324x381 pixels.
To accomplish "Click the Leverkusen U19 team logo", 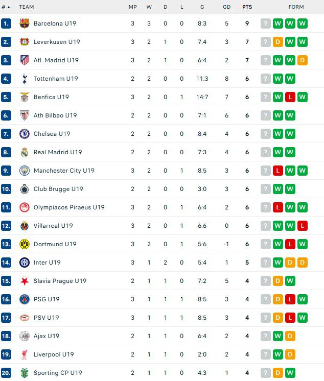I will tap(25, 42).
